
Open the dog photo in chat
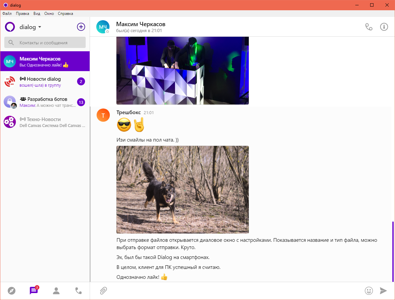182,190
